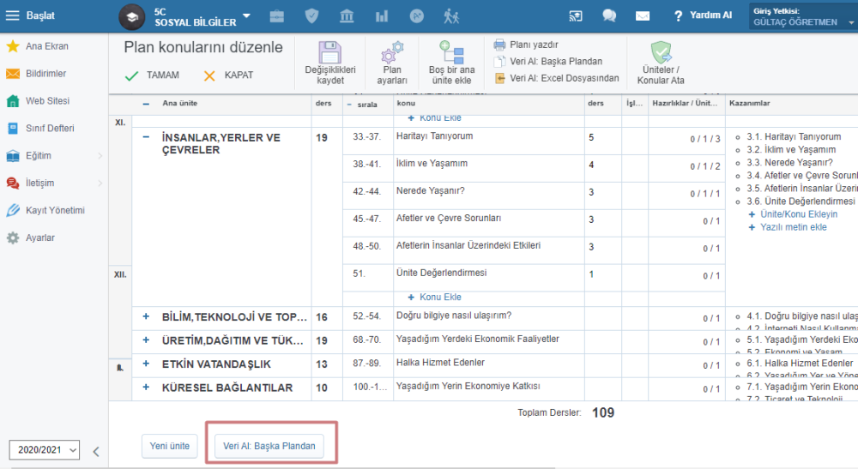
Task: Click Ünite/Konu Ekleyin link
Action: [x=793, y=214]
